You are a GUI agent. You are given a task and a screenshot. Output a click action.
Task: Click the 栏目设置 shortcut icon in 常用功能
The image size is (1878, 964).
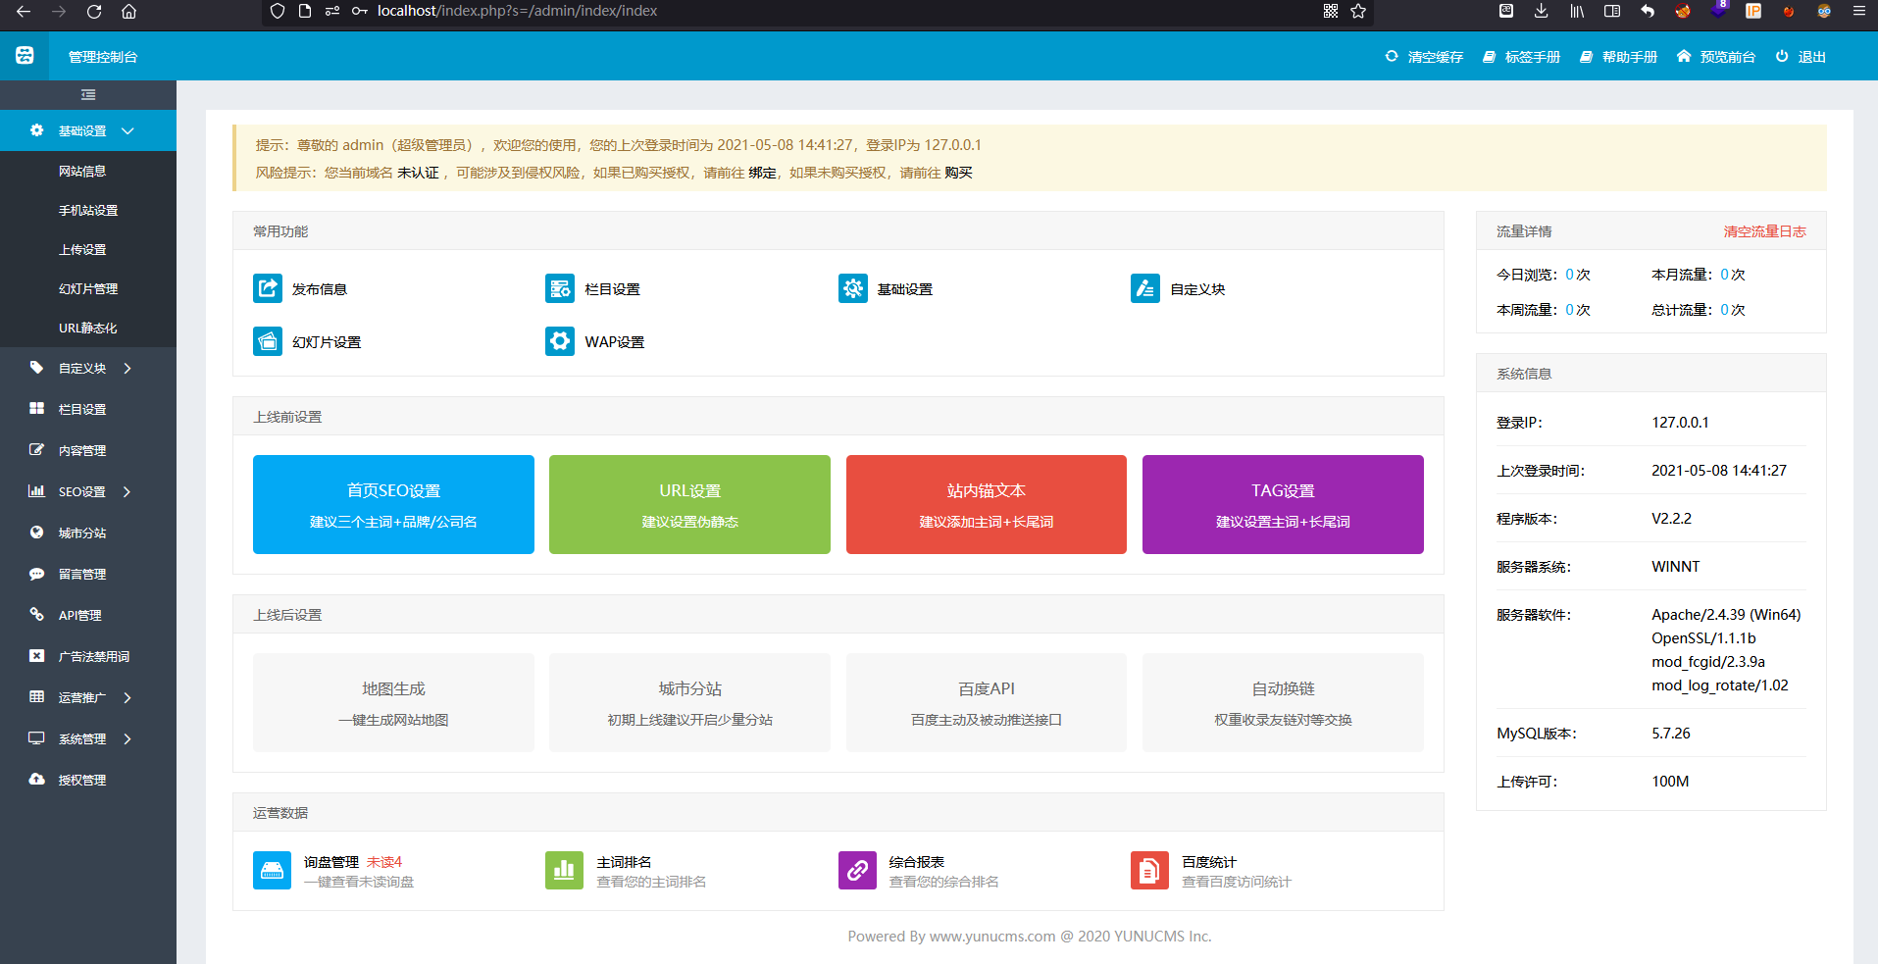pyautogui.click(x=560, y=288)
